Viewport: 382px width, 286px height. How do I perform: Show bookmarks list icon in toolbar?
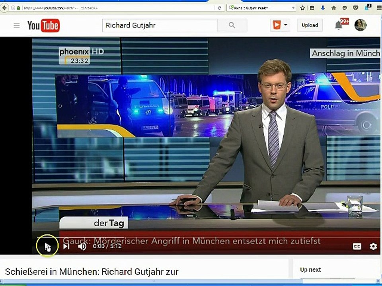312,8
